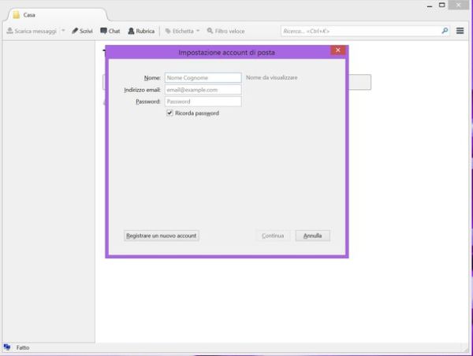Image resolution: width=473 pixels, height=356 pixels.
Task: Close the Impostazione account di posta dialog
Action: tap(338, 50)
